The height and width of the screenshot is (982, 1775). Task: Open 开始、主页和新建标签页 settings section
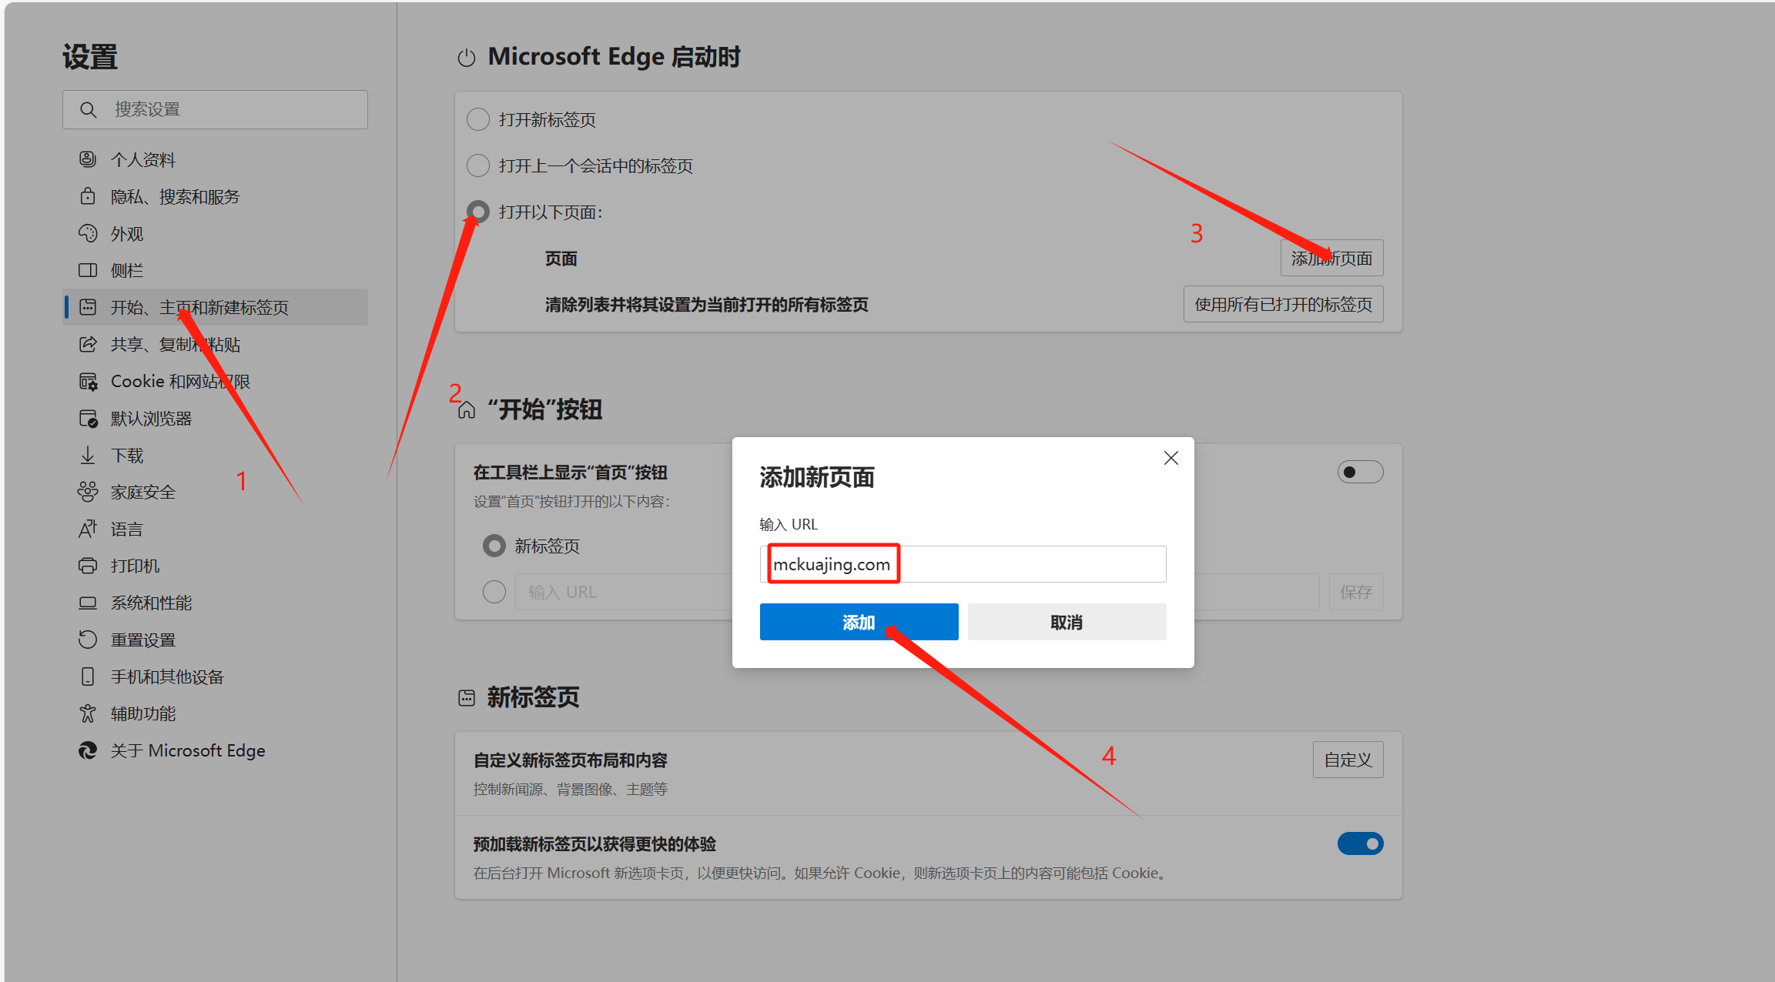216,307
